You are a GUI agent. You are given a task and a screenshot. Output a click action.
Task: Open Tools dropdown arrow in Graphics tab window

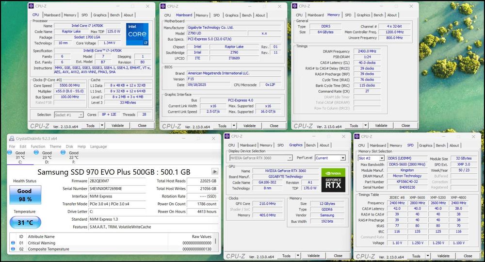[x=298, y=256]
